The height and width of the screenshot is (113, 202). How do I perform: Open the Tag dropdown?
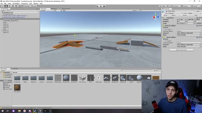coord(175,13)
